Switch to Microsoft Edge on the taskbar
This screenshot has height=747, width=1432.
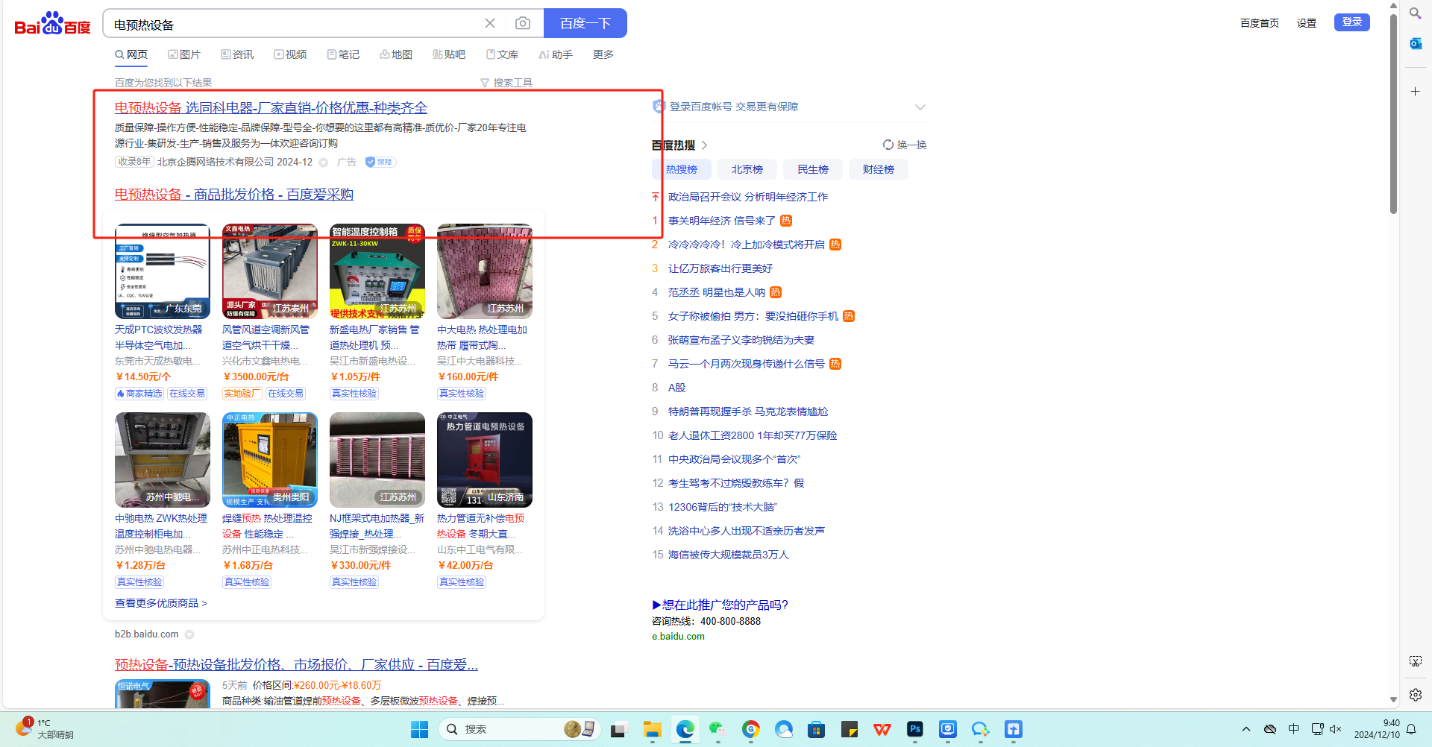pyautogui.click(x=685, y=729)
